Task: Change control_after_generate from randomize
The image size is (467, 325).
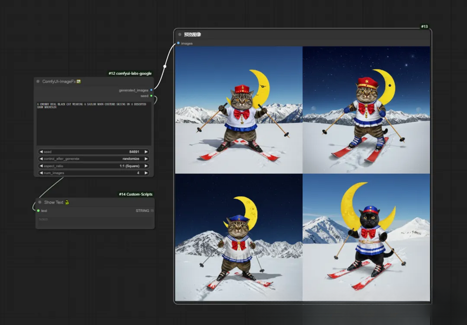Action: pos(94,159)
